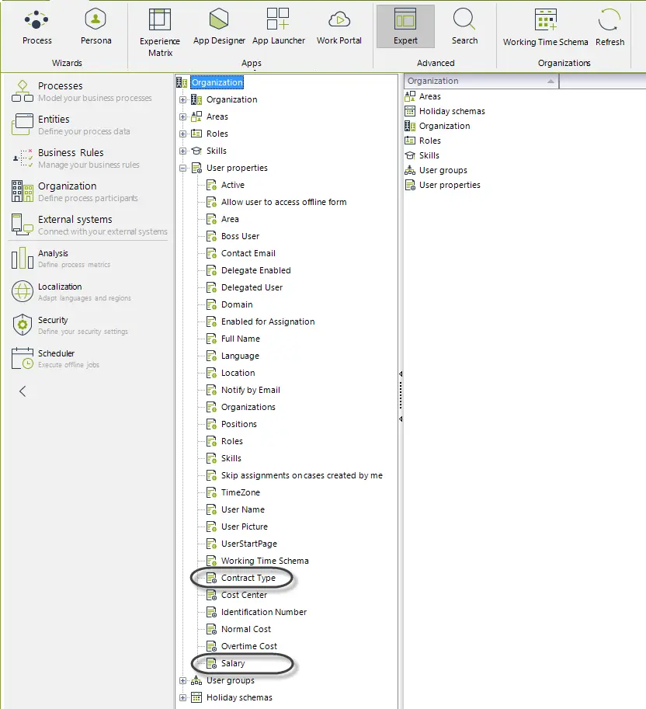Screen dimensions: 646x709
Task: Select the Contract Type user property
Action: [x=248, y=578]
